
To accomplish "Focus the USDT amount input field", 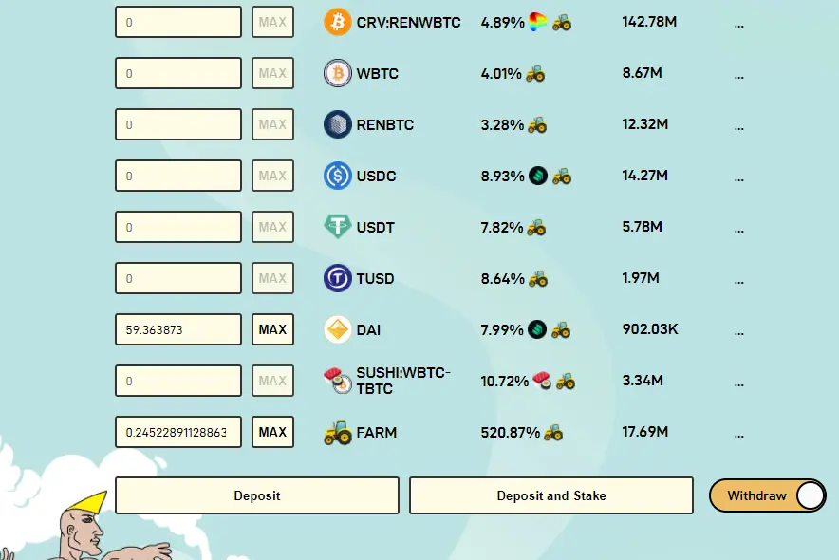I will click(x=178, y=227).
